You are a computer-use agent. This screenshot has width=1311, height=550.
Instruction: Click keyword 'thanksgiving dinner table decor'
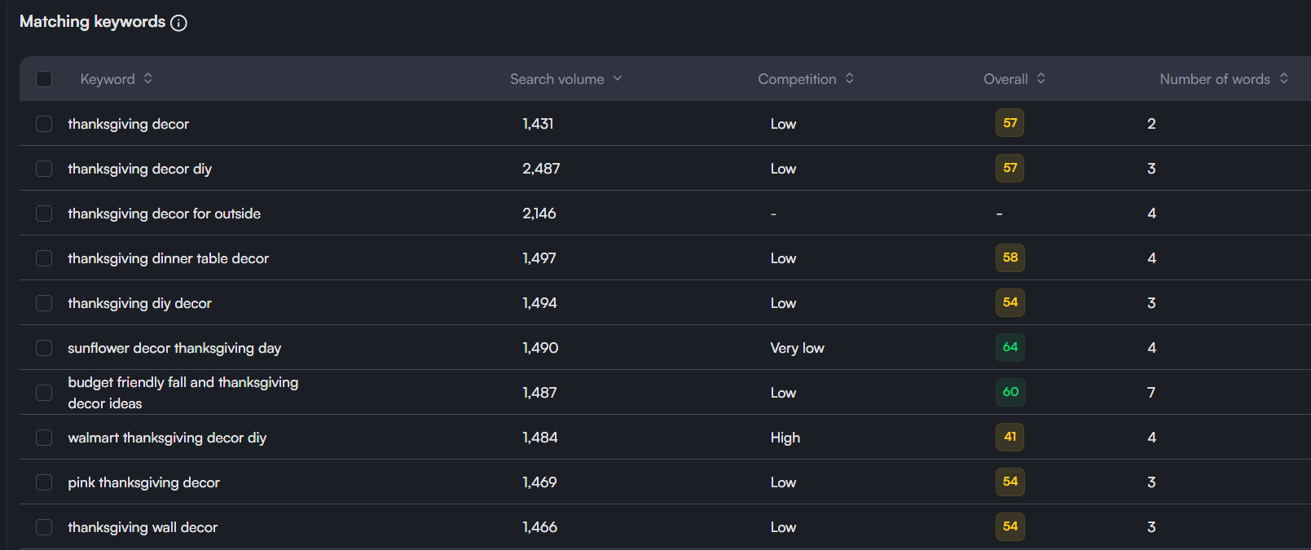(168, 258)
